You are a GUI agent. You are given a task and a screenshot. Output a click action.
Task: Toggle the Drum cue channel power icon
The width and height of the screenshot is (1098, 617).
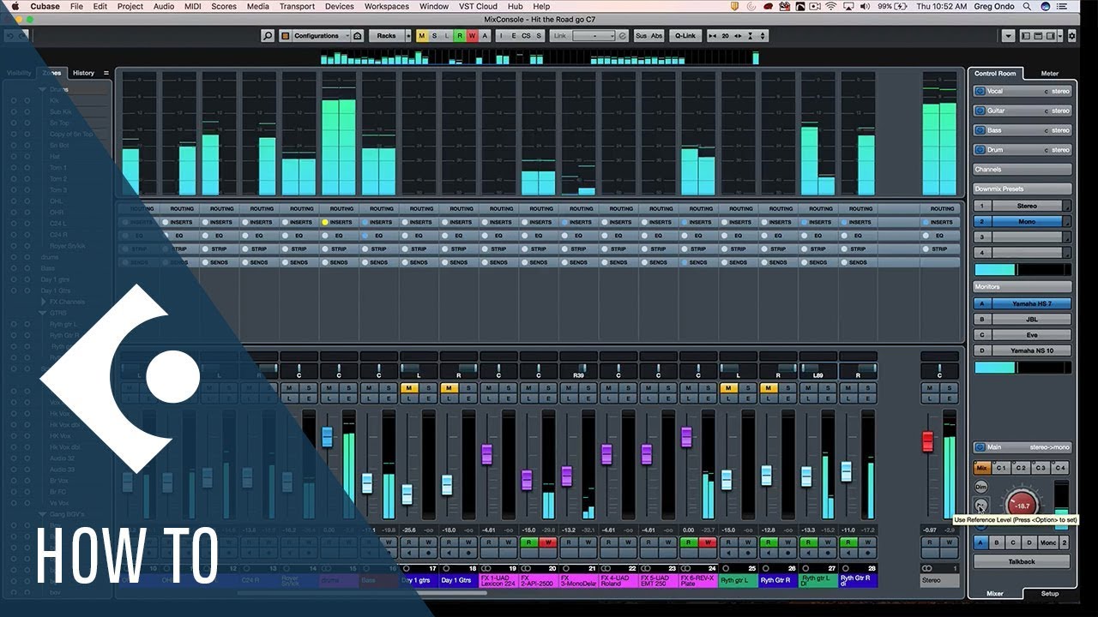pos(980,150)
